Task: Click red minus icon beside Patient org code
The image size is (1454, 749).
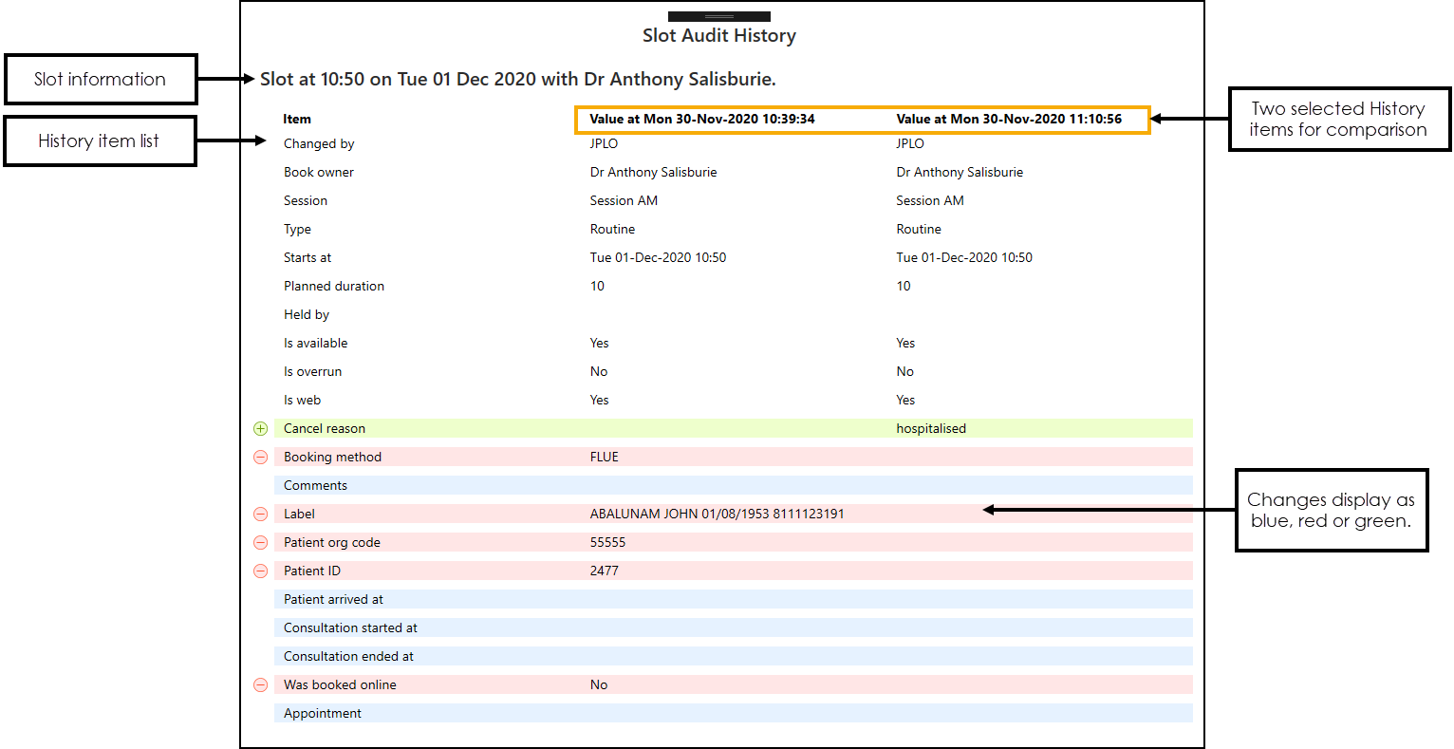Action: click(260, 542)
